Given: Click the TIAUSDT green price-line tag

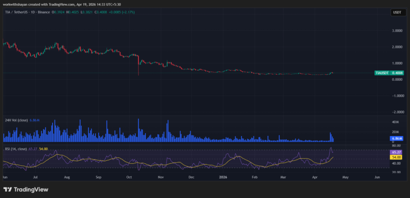Looking at the screenshot, I should [382, 73].
